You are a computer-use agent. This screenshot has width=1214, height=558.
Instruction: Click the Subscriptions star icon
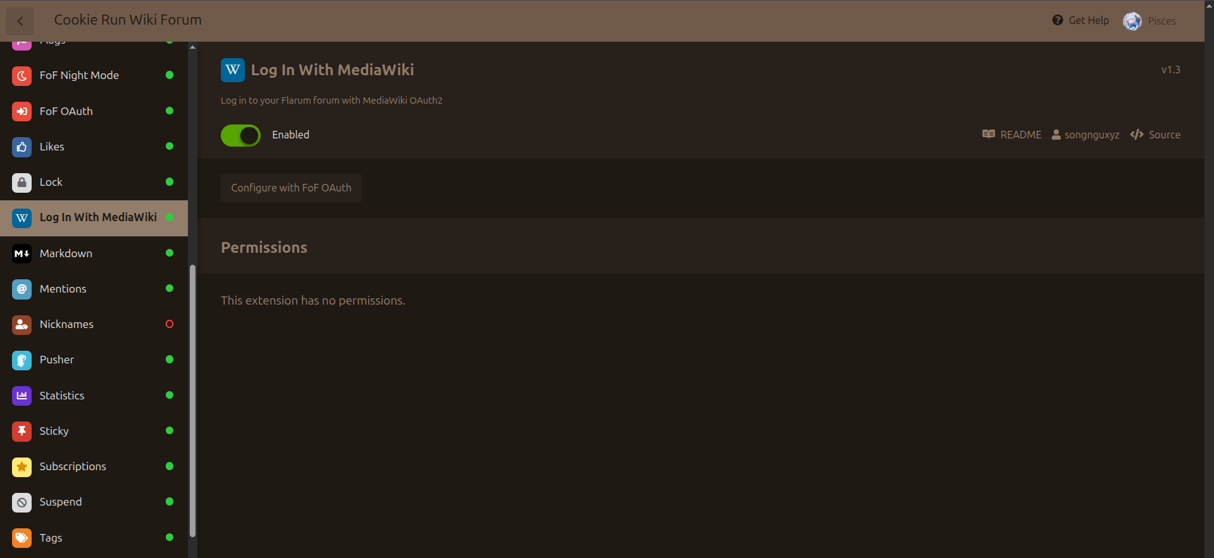[22, 466]
